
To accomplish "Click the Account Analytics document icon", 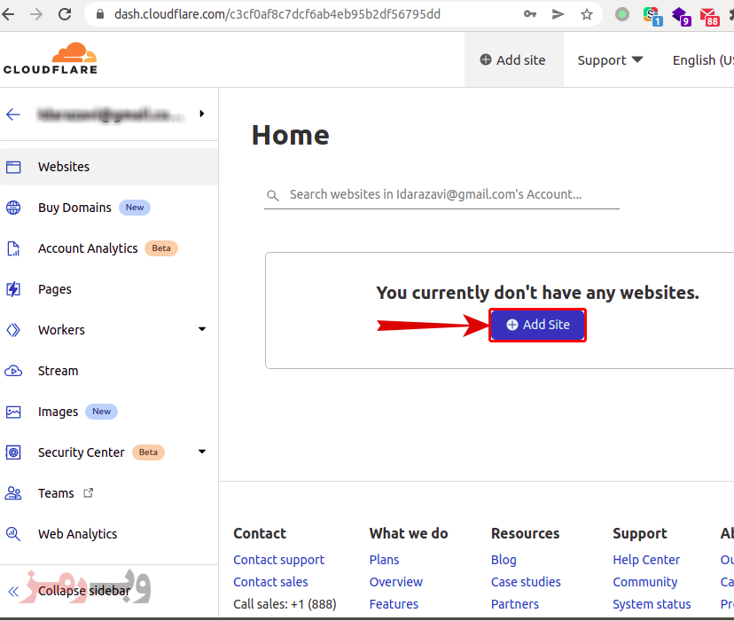I will click(x=13, y=248).
